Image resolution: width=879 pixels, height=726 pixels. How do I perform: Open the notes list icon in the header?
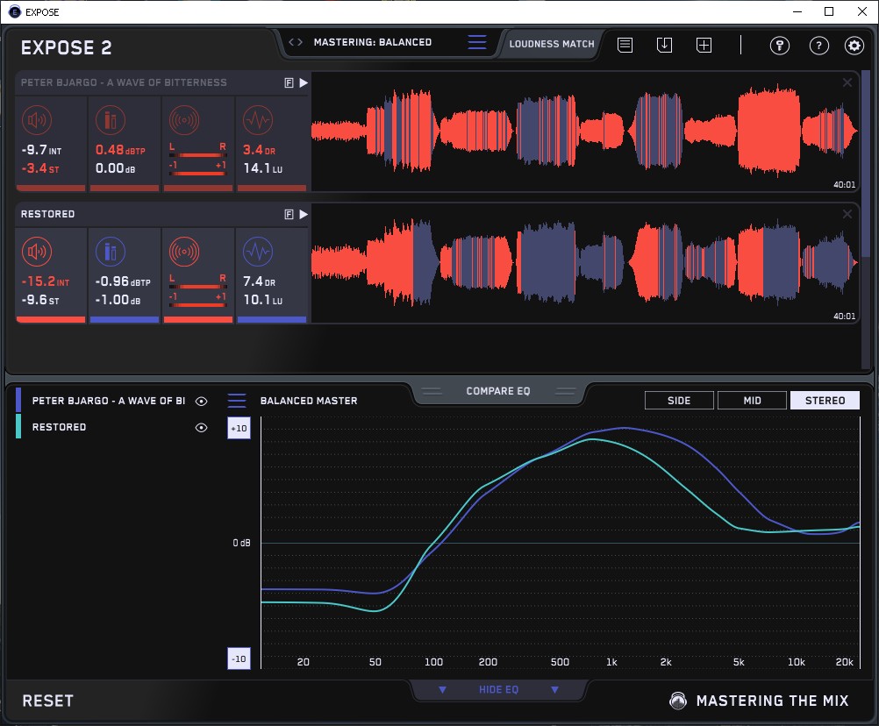pyautogui.click(x=625, y=46)
